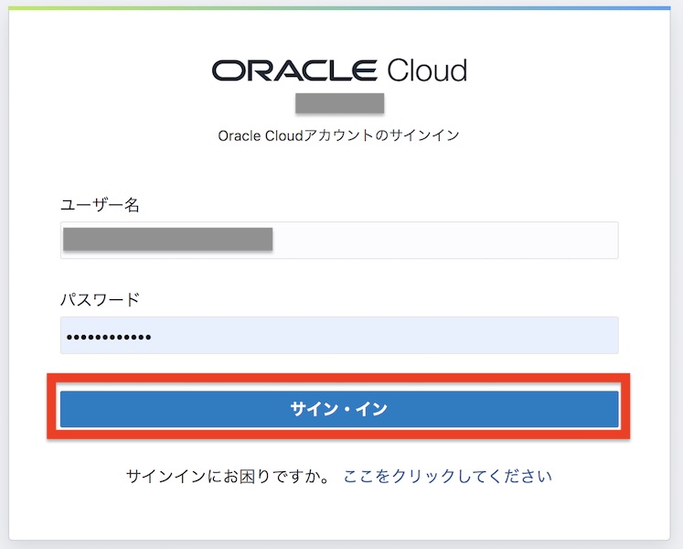Click the word Cloud in the logo
This screenshot has width=683, height=549.
tap(427, 70)
